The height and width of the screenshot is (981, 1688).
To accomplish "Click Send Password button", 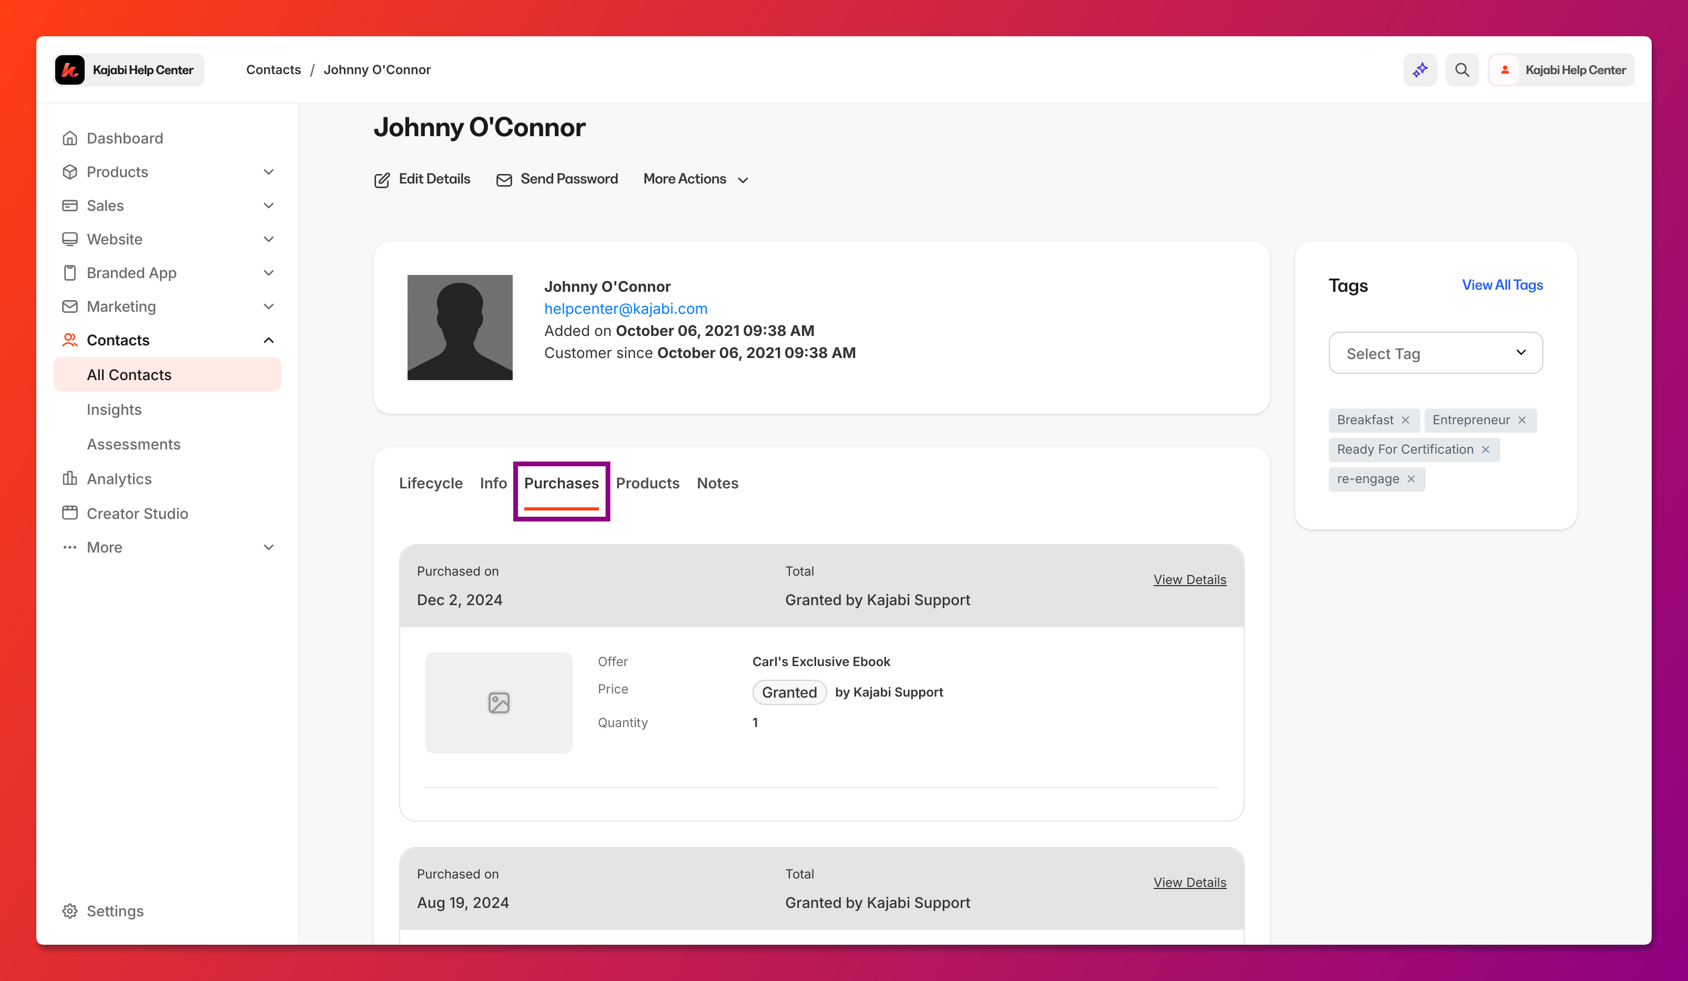I will click(557, 179).
